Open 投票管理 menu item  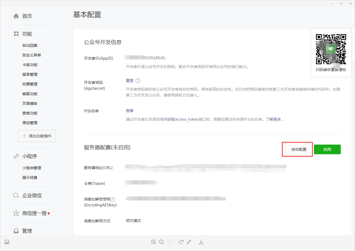30,84
